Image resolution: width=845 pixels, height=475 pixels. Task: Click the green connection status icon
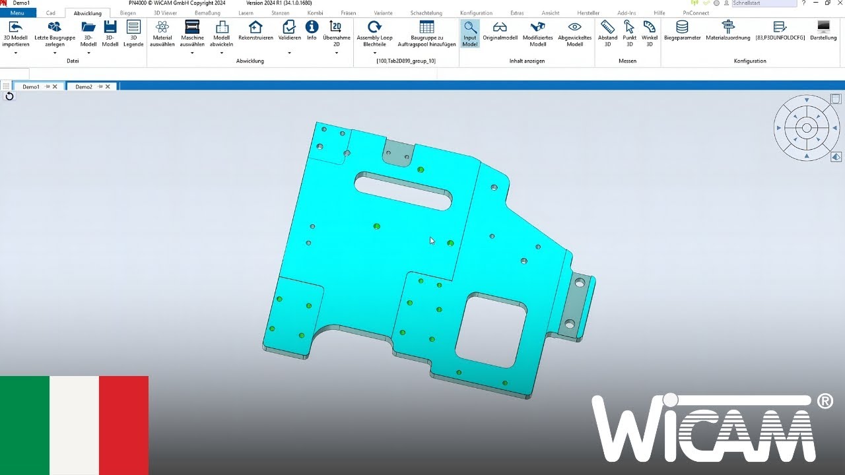pyautogui.click(x=694, y=3)
